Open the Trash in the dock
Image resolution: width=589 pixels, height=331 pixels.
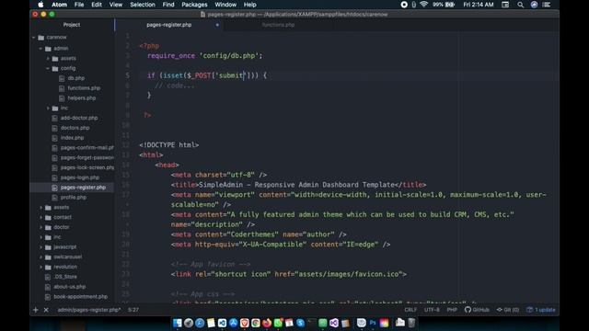tap(411, 323)
